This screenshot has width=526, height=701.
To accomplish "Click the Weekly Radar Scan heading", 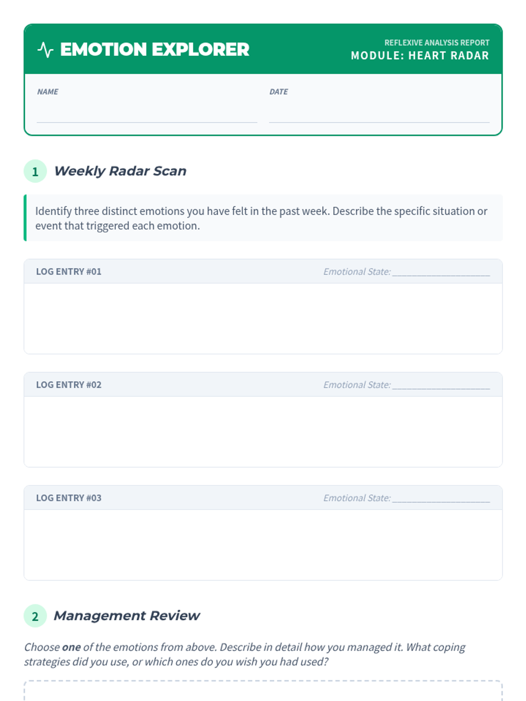I will point(120,171).
